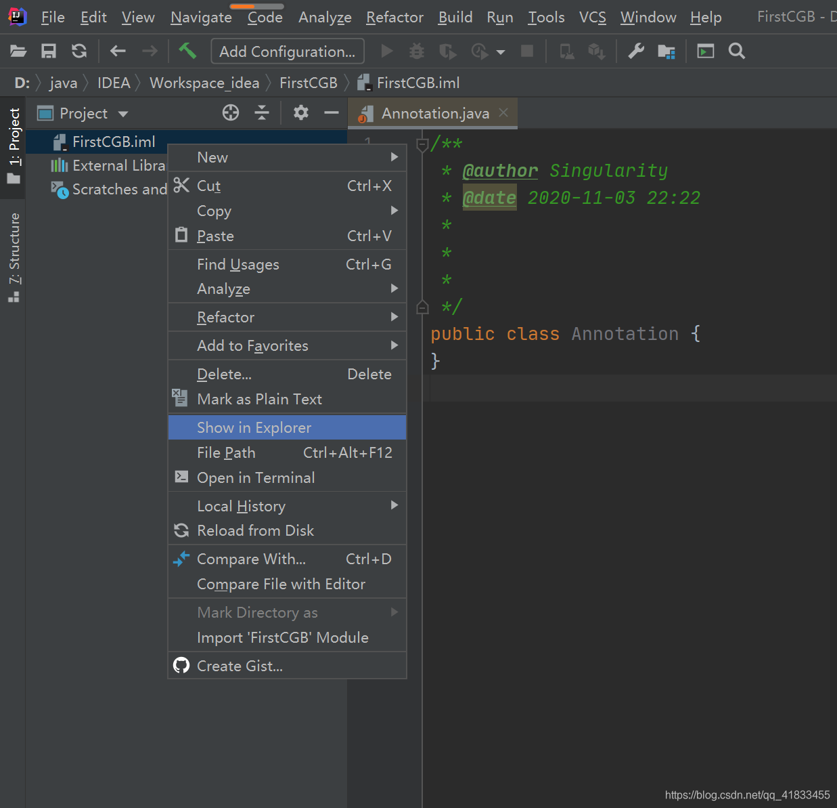Click the Synchronize refresh toolbar icon
Viewport: 837px width, 808px height.
point(79,51)
